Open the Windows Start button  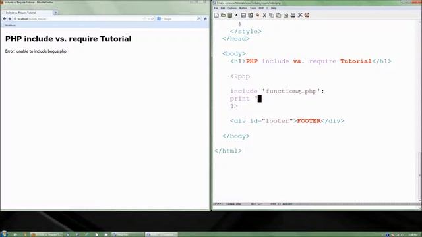click(4, 234)
